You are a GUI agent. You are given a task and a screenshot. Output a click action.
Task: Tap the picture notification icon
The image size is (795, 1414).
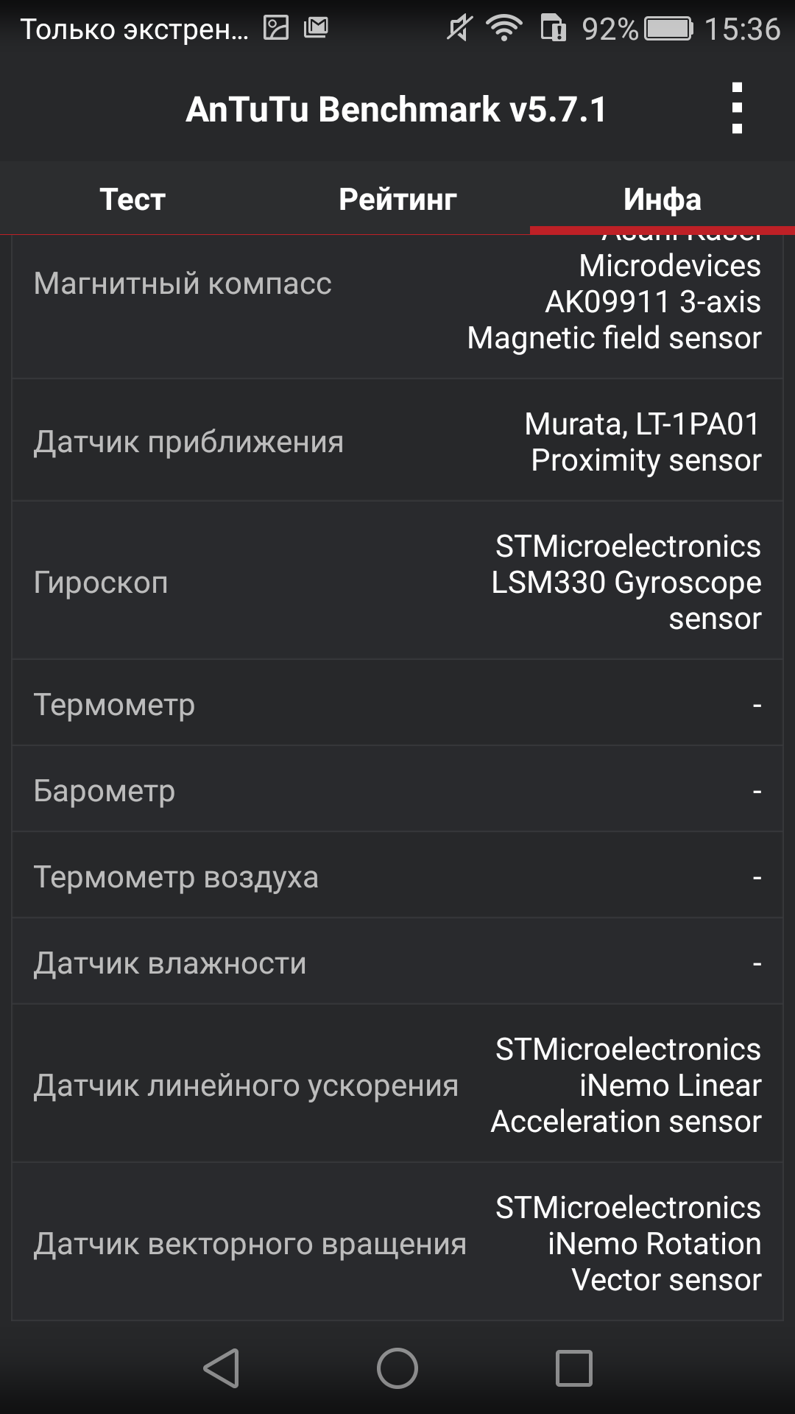click(276, 28)
